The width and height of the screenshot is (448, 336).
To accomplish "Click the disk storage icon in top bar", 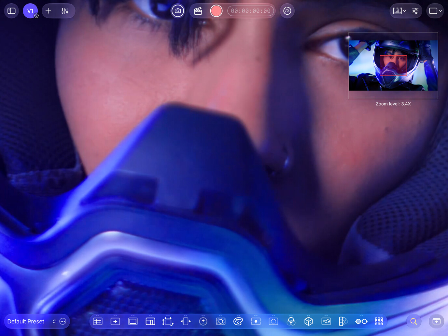I will click(x=287, y=11).
